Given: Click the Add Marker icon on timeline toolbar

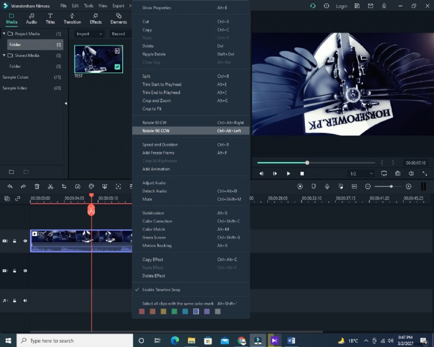Looking at the screenshot, I should 313,187.
